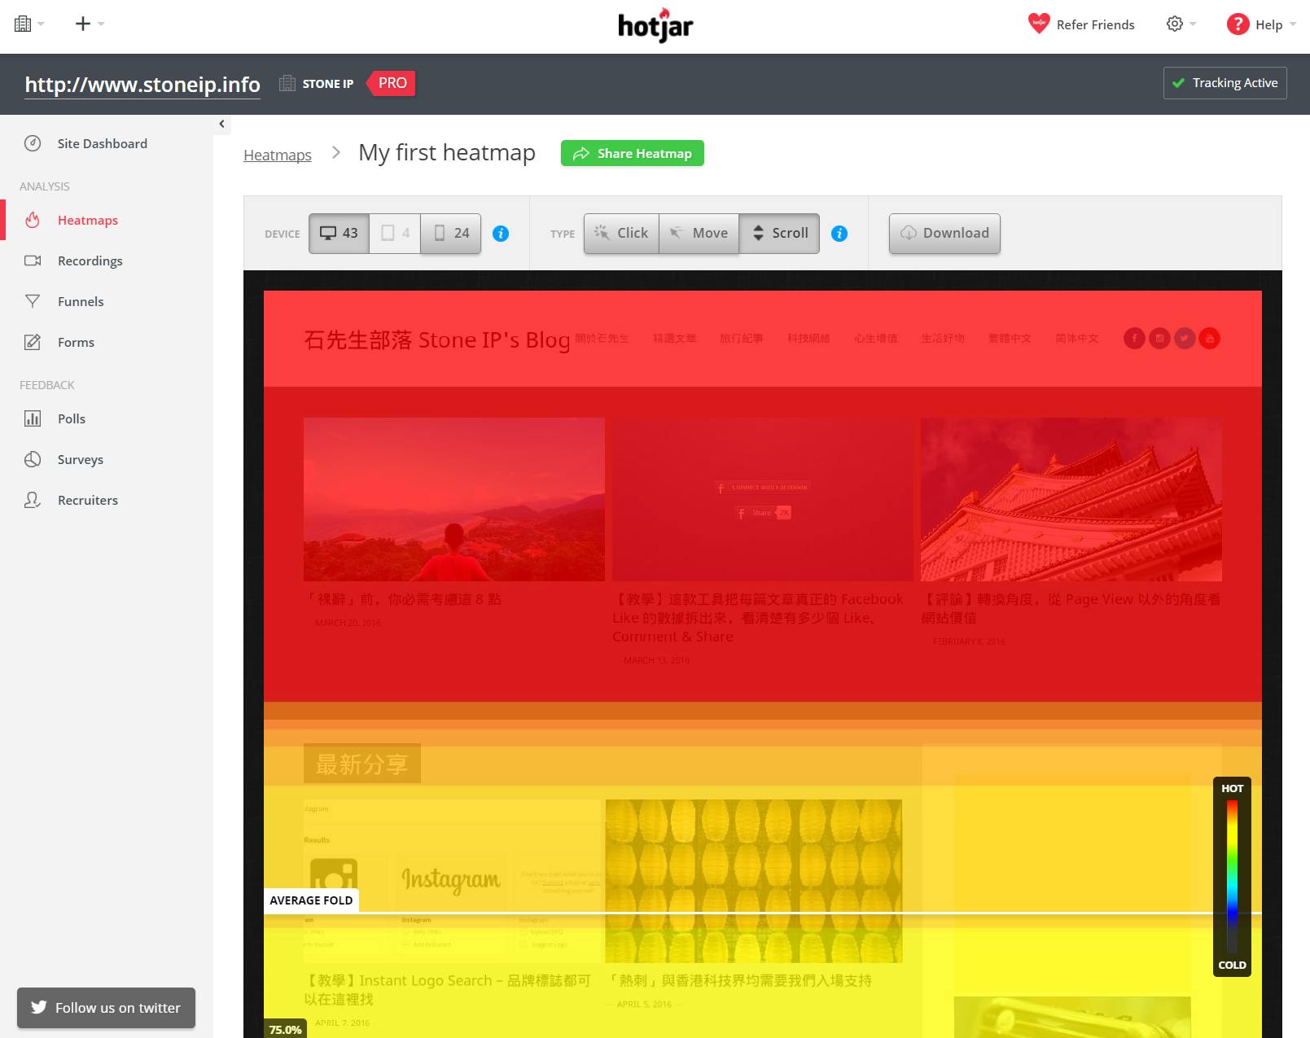The height and width of the screenshot is (1038, 1310).
Task: Download the heatmap image
Action: (944, 233)
